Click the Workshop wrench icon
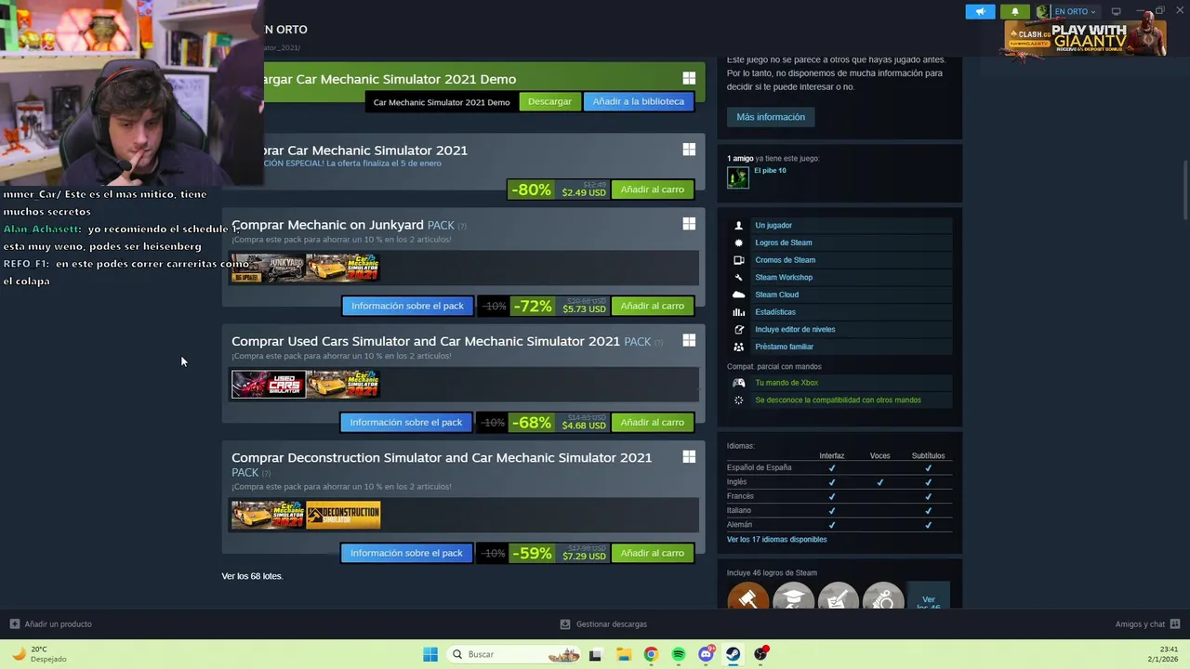This screenshot has height=669, width=1190. 739,277
